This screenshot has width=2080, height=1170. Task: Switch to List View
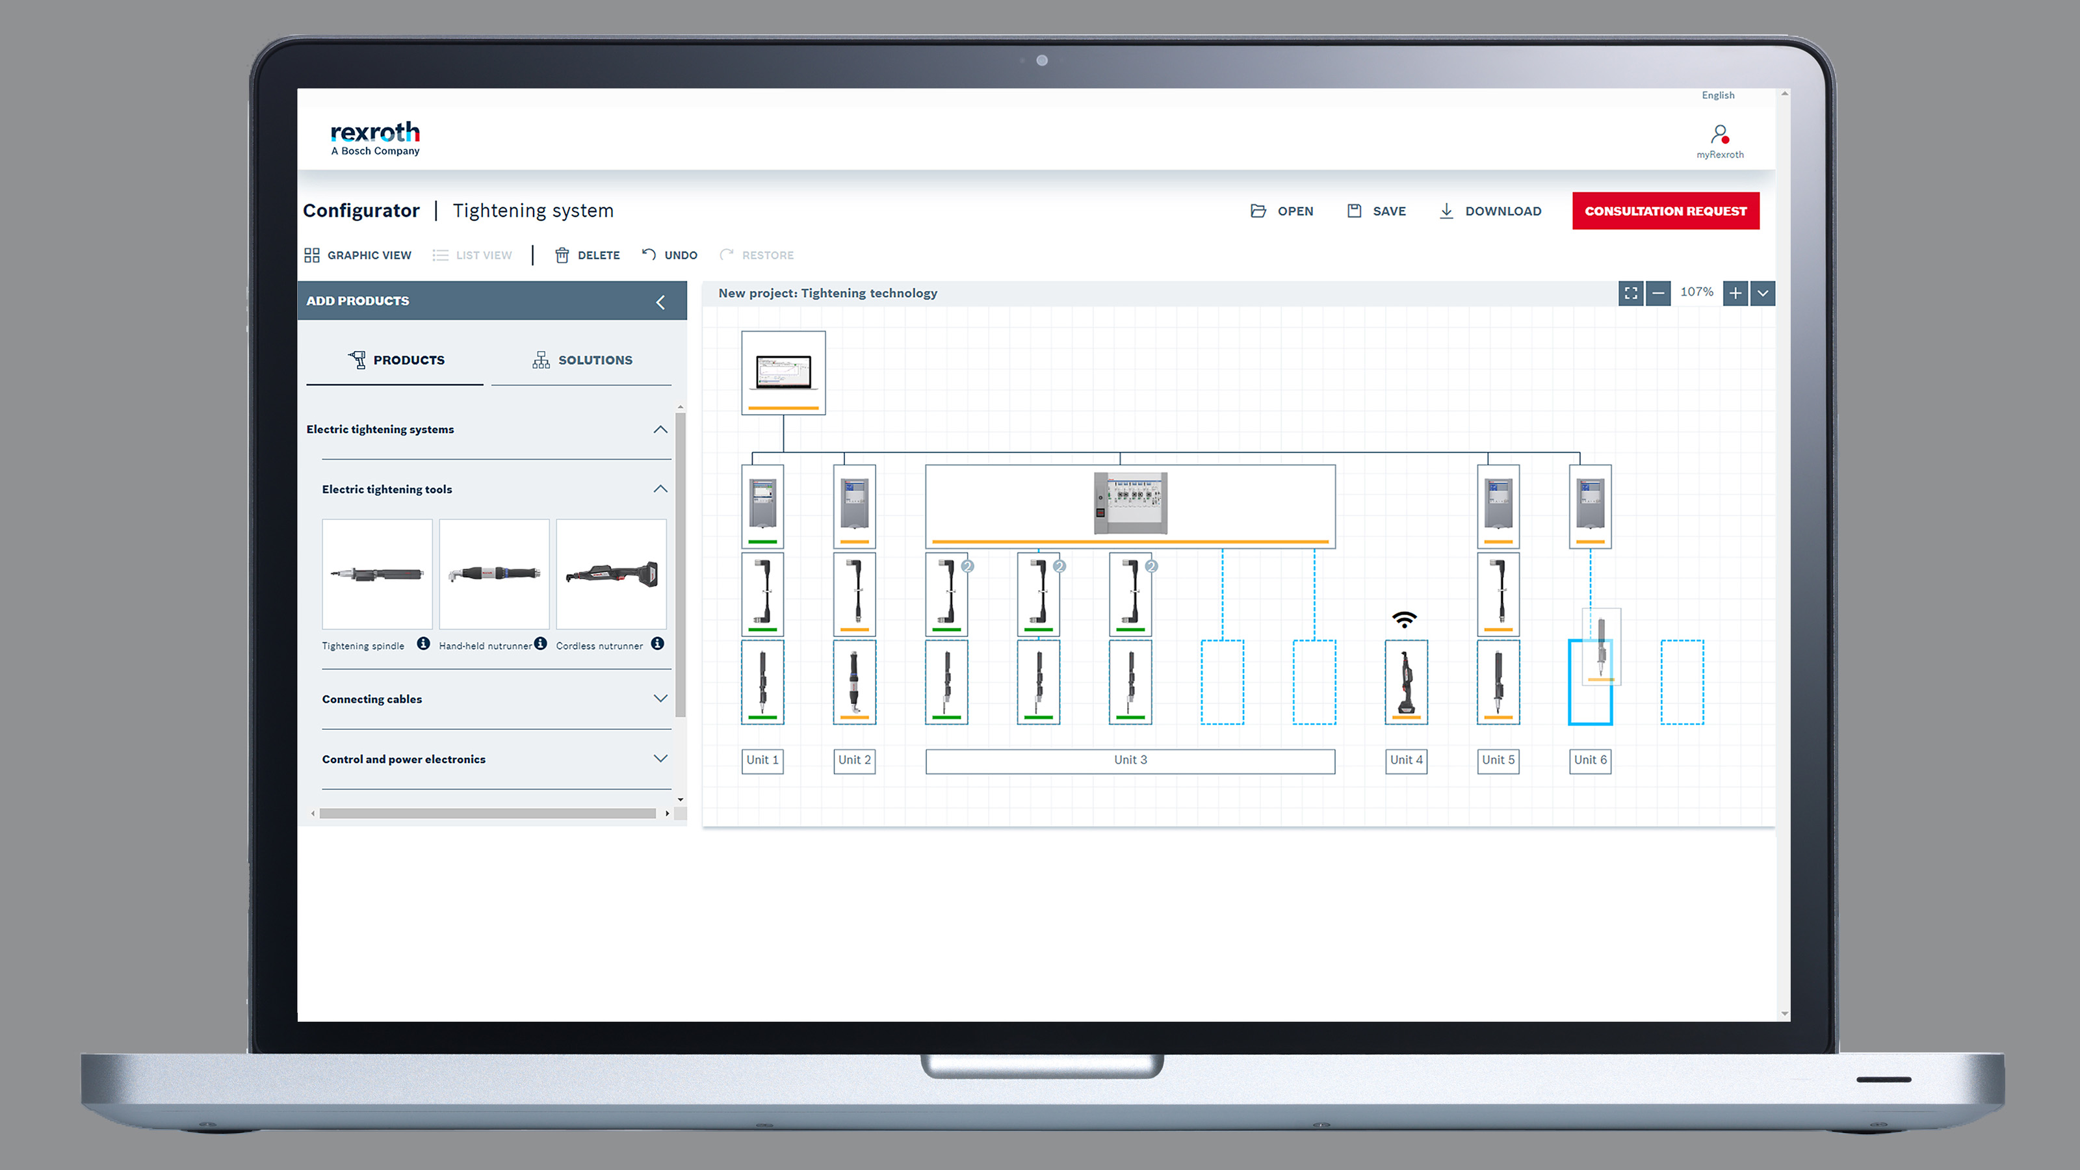tap(473, 255)
